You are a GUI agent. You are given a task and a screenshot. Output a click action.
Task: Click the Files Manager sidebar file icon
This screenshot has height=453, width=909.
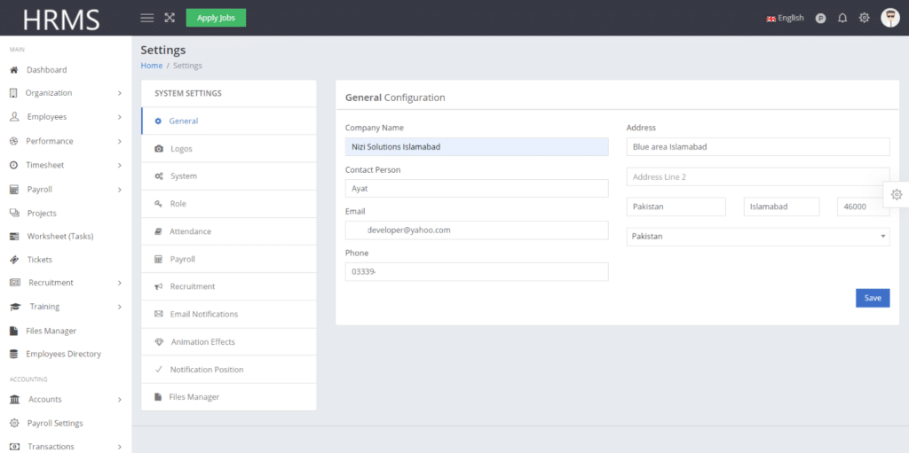click(x=14, y=331)
